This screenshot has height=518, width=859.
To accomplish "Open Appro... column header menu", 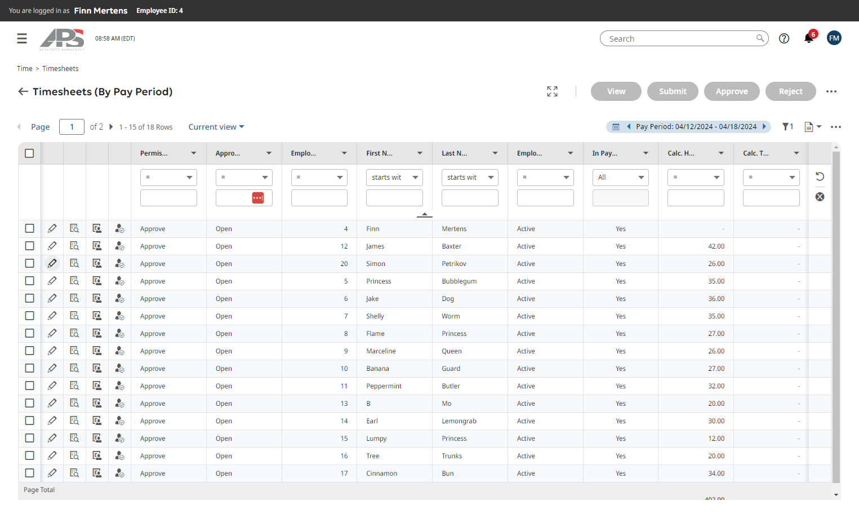I will pos(269,153).
